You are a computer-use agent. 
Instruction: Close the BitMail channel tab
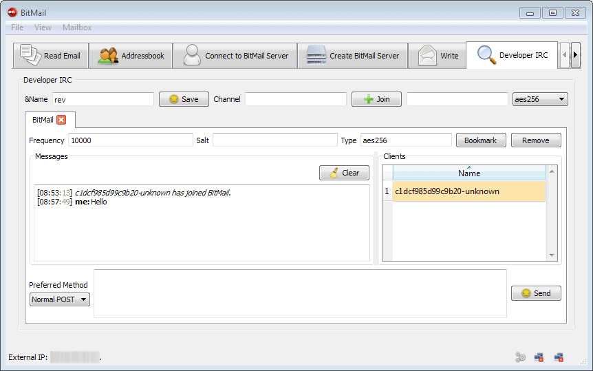(x=61, y=120)
